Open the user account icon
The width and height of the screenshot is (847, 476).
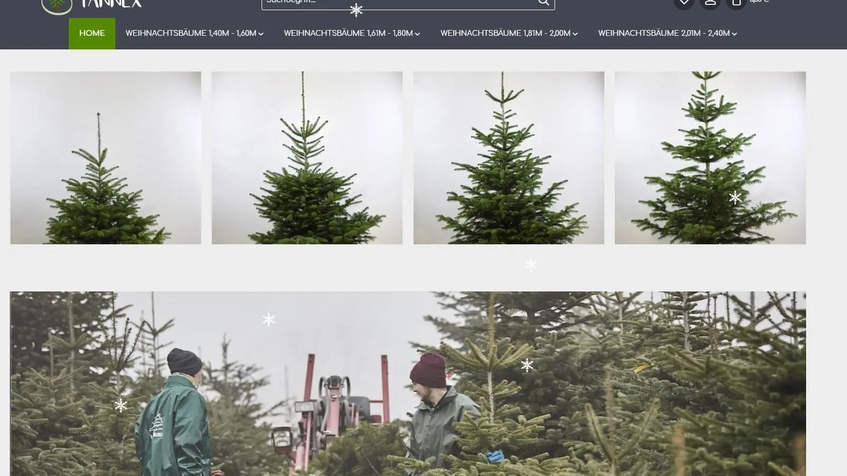coord(710,3)
